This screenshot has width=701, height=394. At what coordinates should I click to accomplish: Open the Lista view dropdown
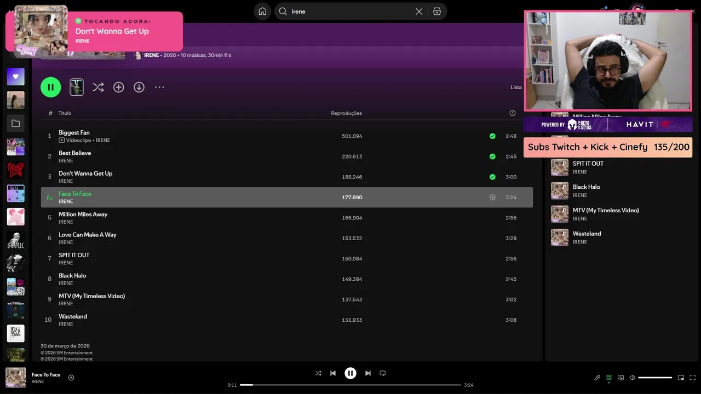(516, 88)
